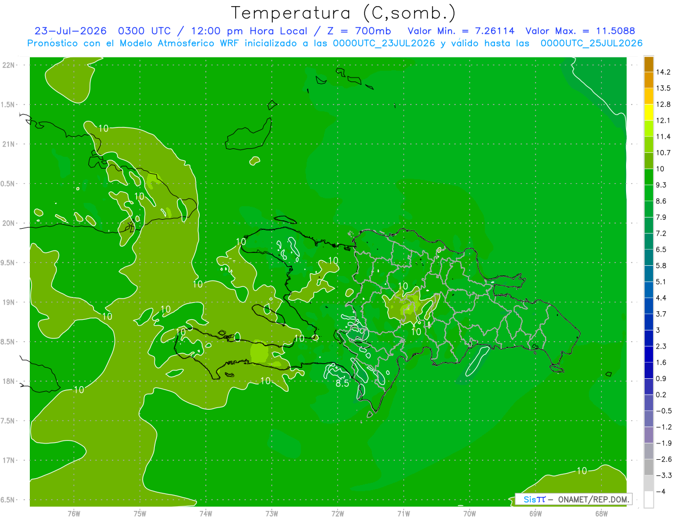675x521 pixels.
Task: Click the '12.8' colorbar value
Action: coord(663,105)
